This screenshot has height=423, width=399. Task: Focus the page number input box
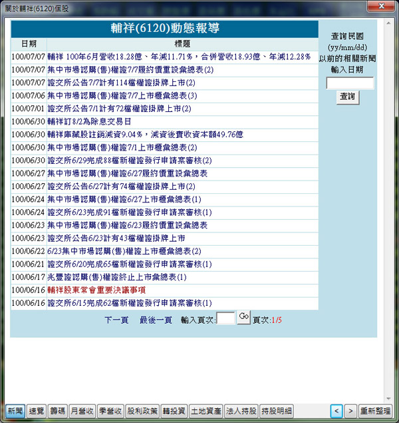pyautogui.click(x=225, y=318)
